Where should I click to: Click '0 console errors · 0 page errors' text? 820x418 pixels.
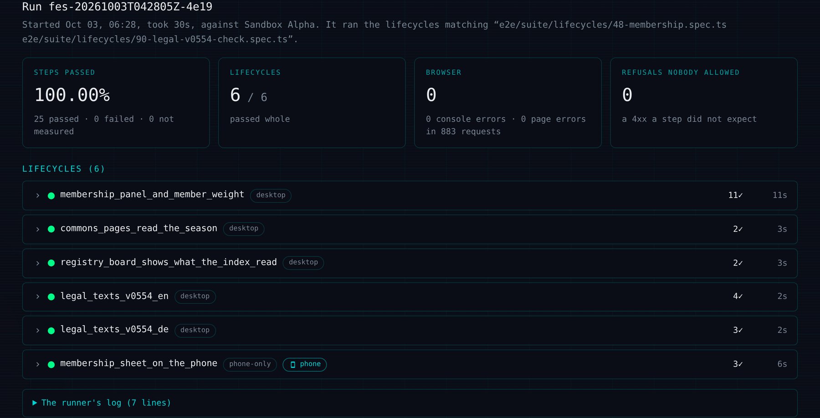(x=506, y=119)
